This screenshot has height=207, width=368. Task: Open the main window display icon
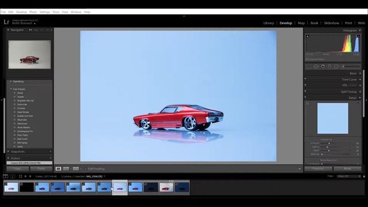(5, 177)
